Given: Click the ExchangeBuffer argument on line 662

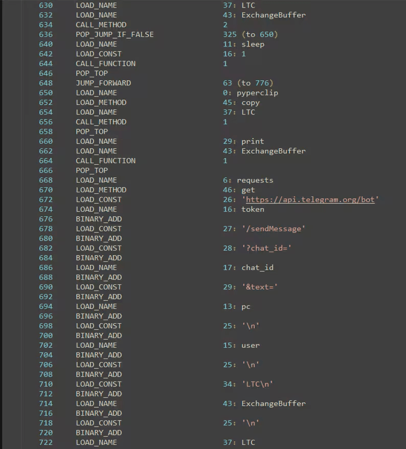Looking at the screenshot, I should point(274,151).
